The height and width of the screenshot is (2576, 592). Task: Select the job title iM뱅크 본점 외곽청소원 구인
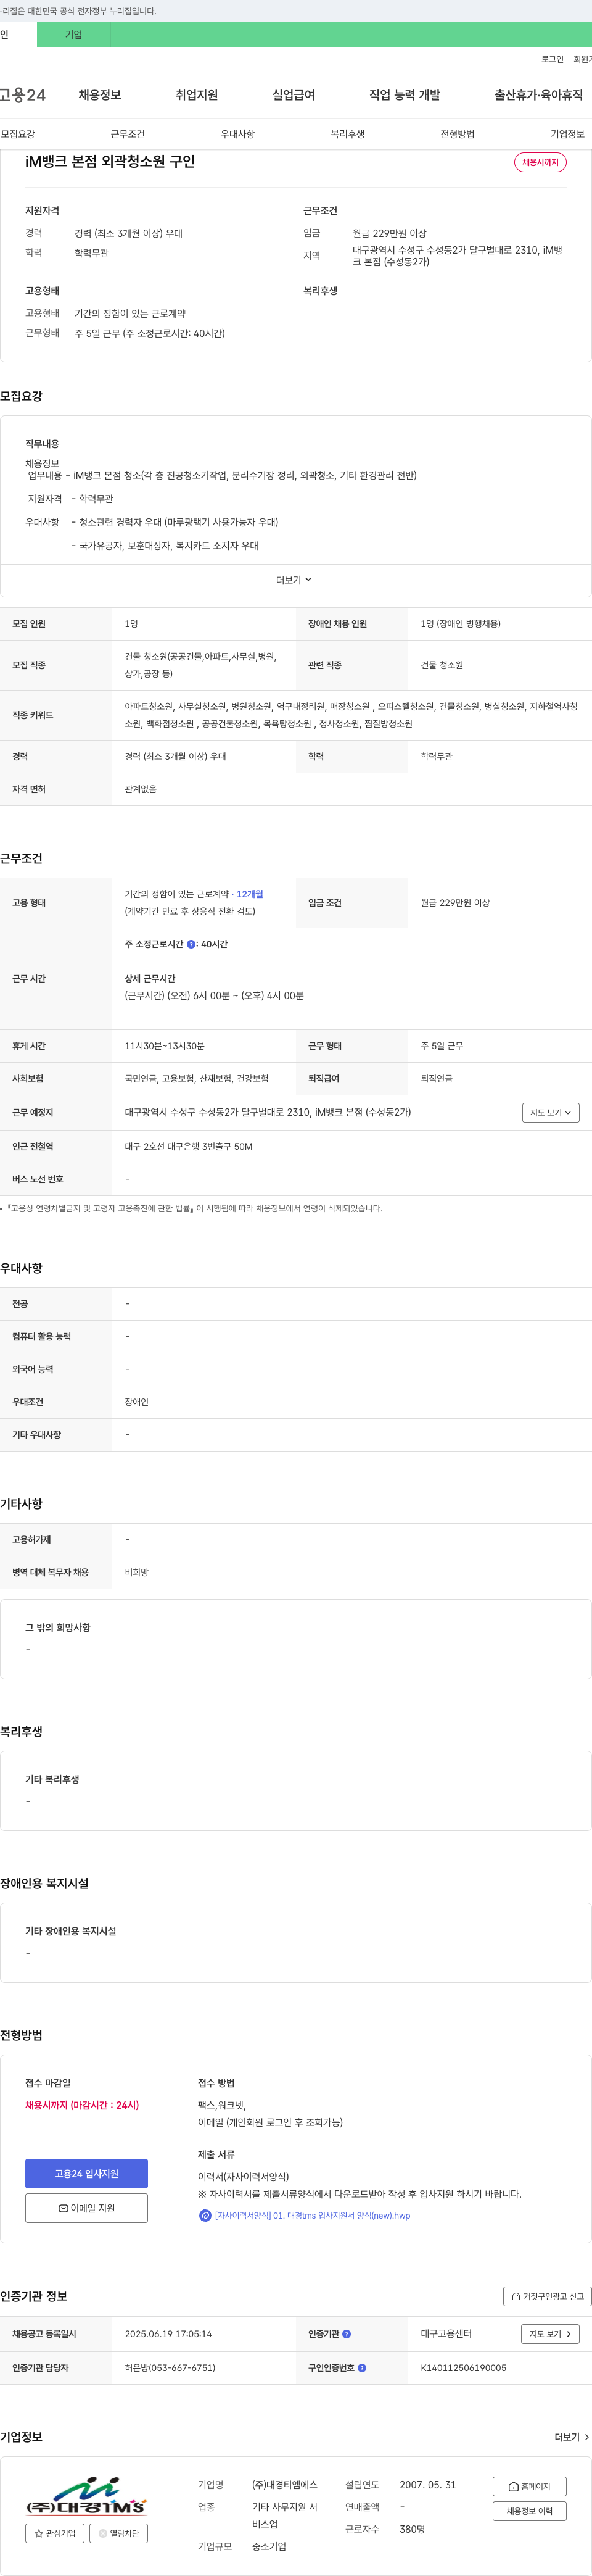110,161
